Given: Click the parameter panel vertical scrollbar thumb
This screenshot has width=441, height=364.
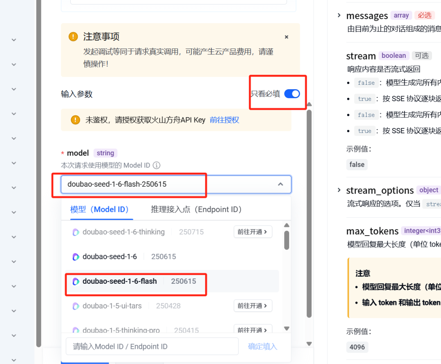Looking at the screenshot, I should click(309, 214).
